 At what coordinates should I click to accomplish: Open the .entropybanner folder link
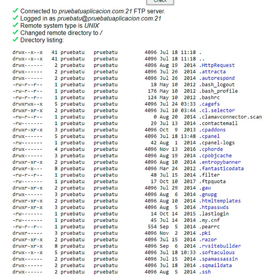point(220,162)
